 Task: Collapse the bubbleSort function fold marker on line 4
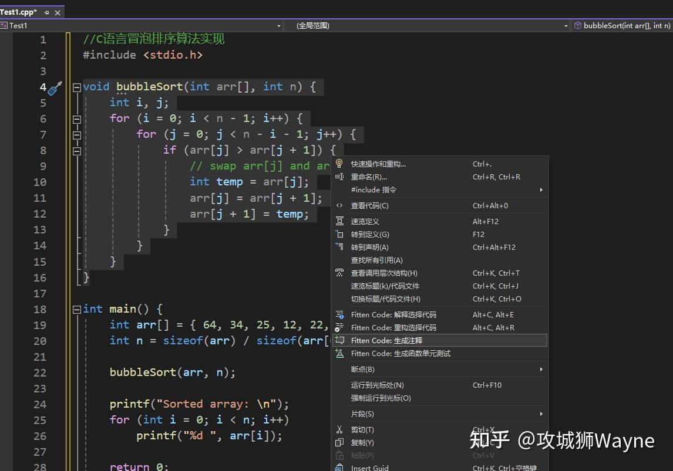click(x=76, y=87)
